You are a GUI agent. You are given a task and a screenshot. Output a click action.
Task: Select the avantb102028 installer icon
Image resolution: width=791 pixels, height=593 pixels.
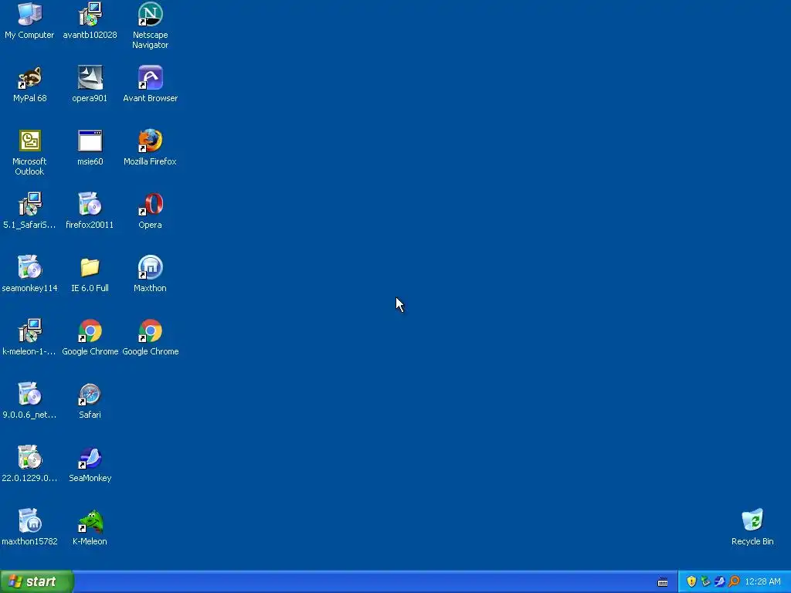[x=90, y=14]
